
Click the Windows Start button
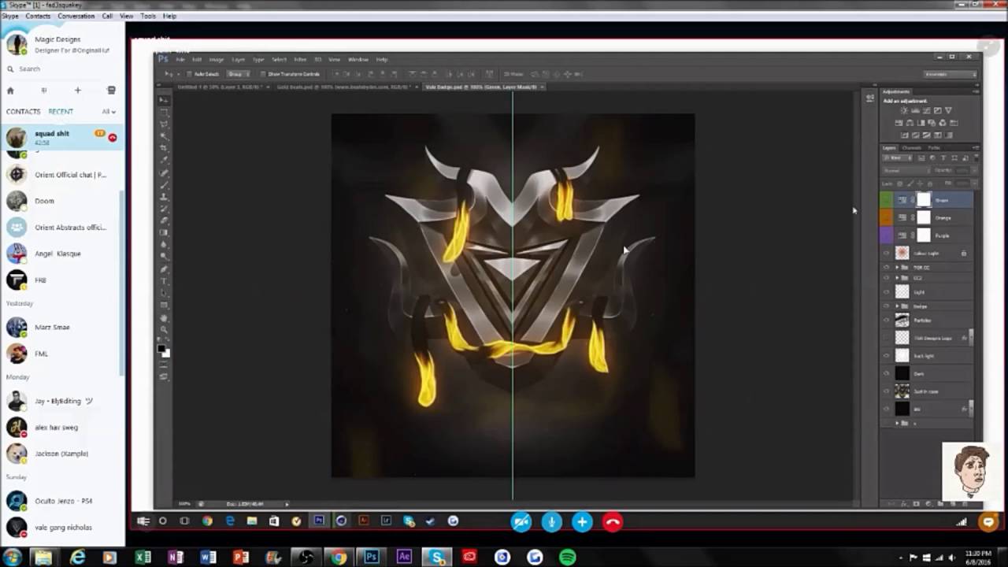click(11, 557)
